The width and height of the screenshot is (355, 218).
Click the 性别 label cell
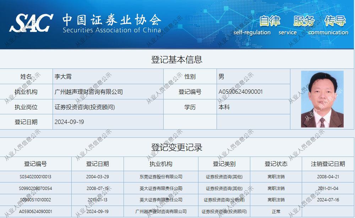190,77
